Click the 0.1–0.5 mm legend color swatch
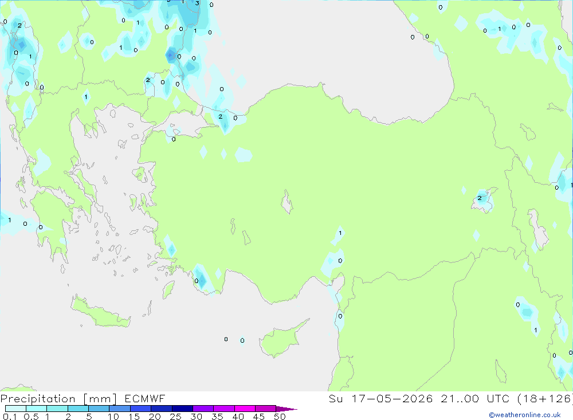573x420 pixels. [15, 409]
